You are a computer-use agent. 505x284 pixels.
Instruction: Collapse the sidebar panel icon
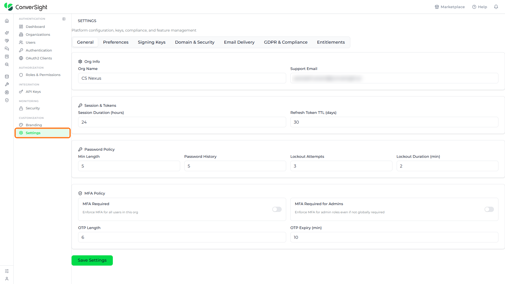tap(64, 19)
